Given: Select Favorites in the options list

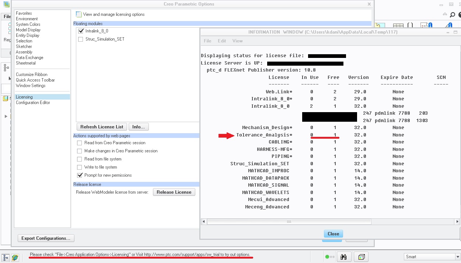Looking at the screenshot, I should pyautogui.click(x=24, y=13).
